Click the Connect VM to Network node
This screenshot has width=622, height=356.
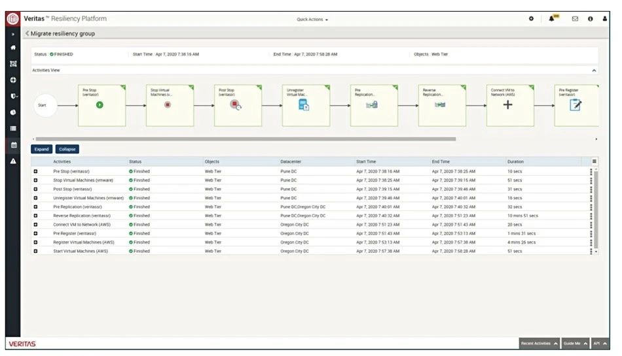pos(508,105)
